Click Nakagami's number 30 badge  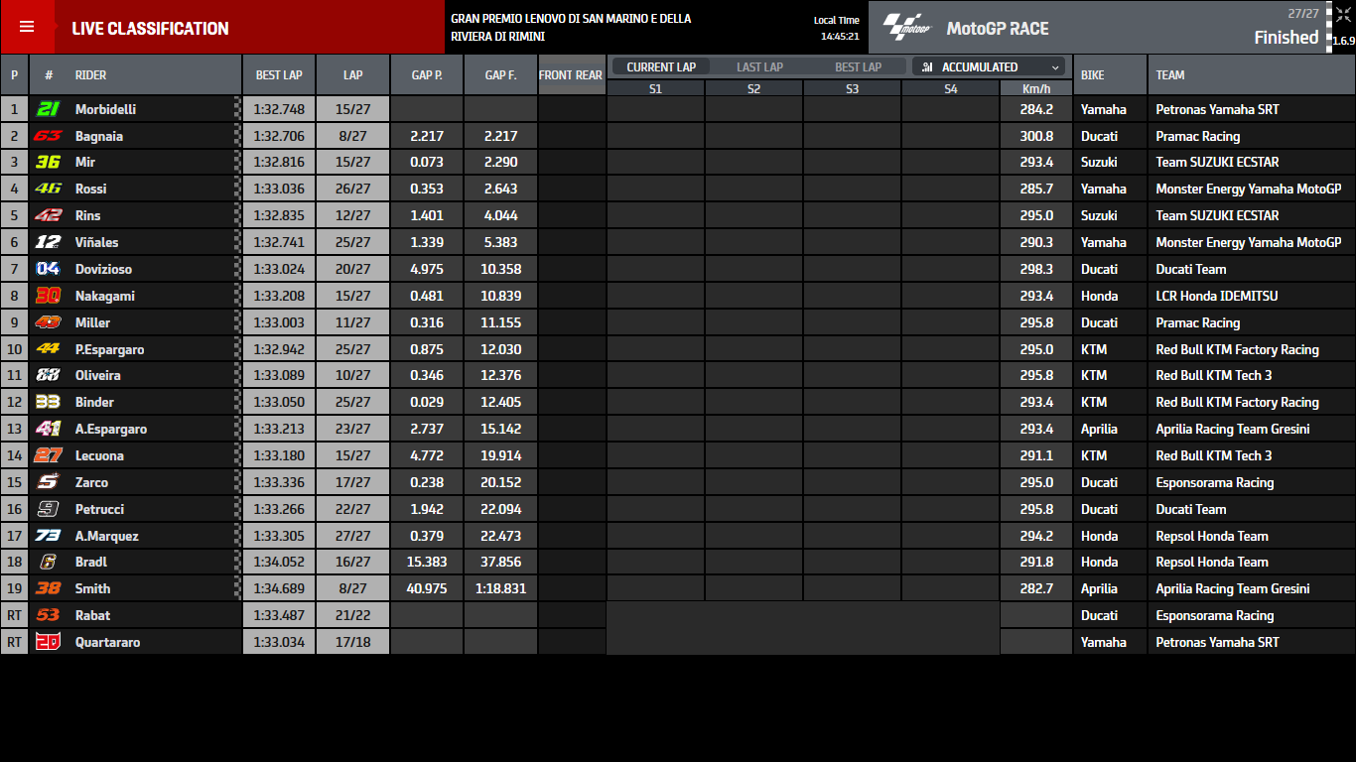(48, 296)
